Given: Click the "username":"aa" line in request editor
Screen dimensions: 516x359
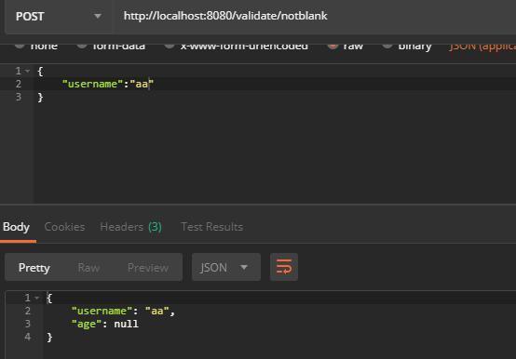Looking at the screenshot, I should (x=108, y=84).
